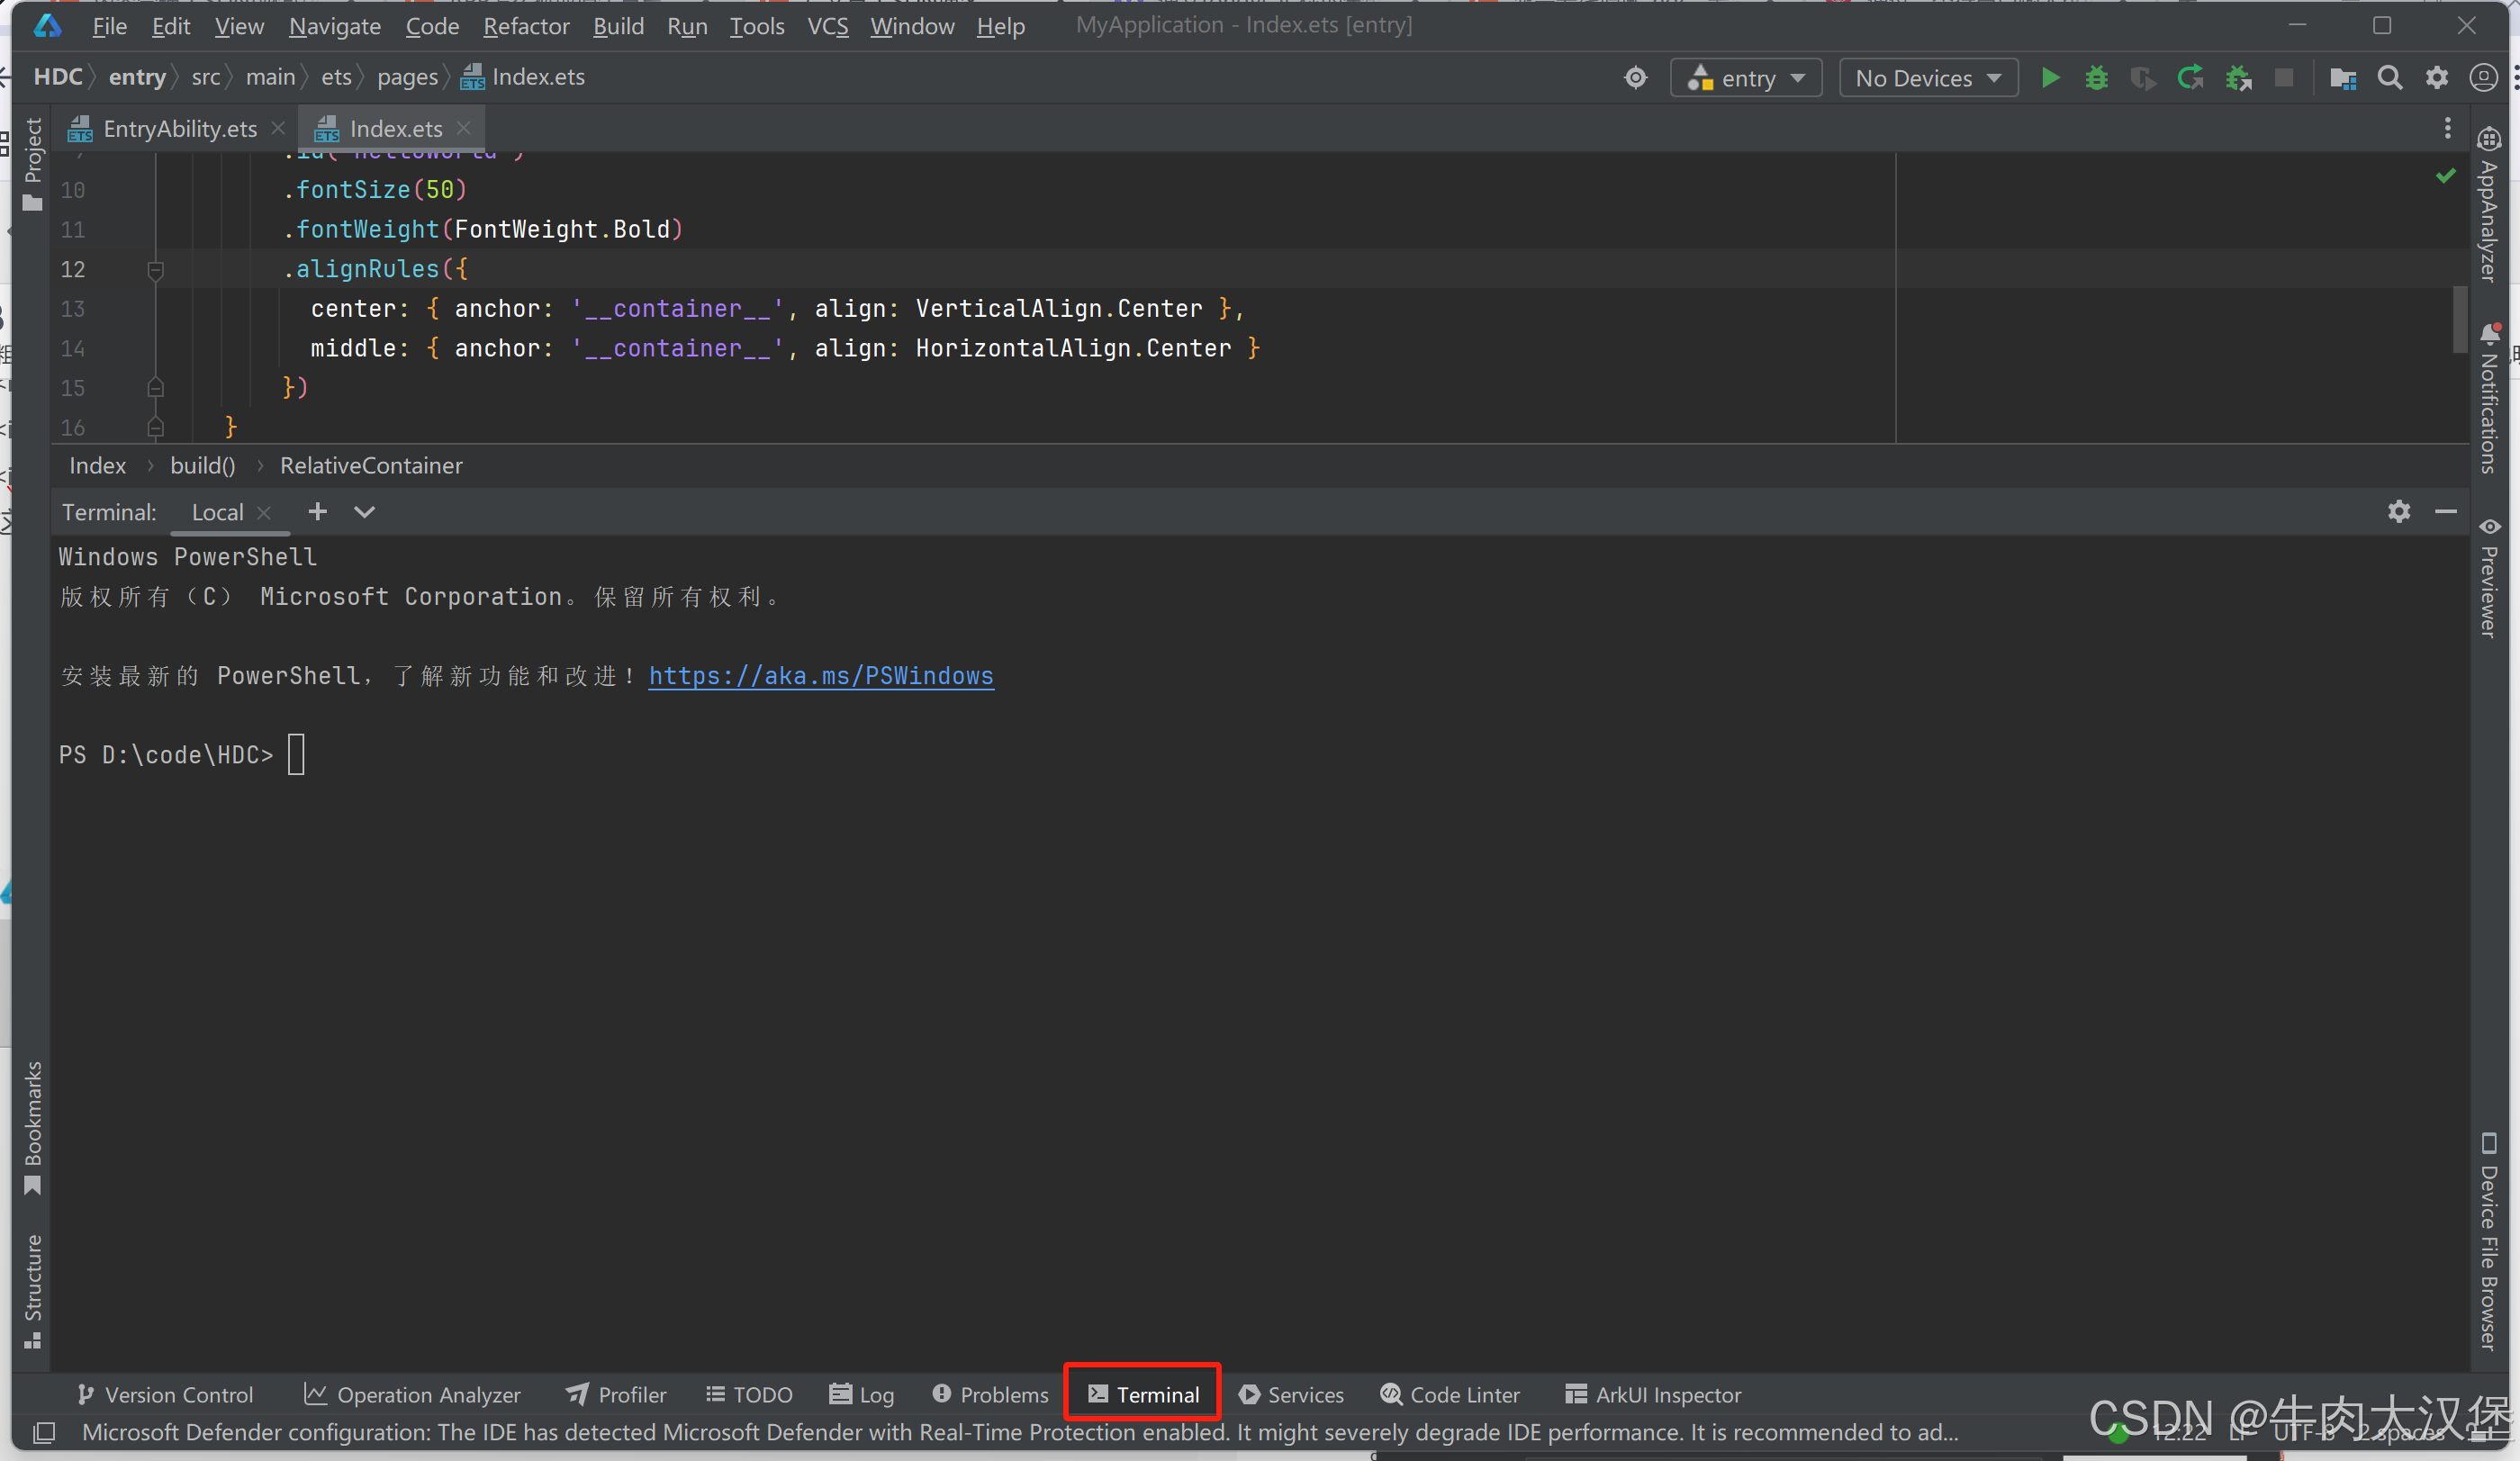Click fold end marker at line 16
Viewport: 2520px width, 1461px height.
(x=155, y=427)
